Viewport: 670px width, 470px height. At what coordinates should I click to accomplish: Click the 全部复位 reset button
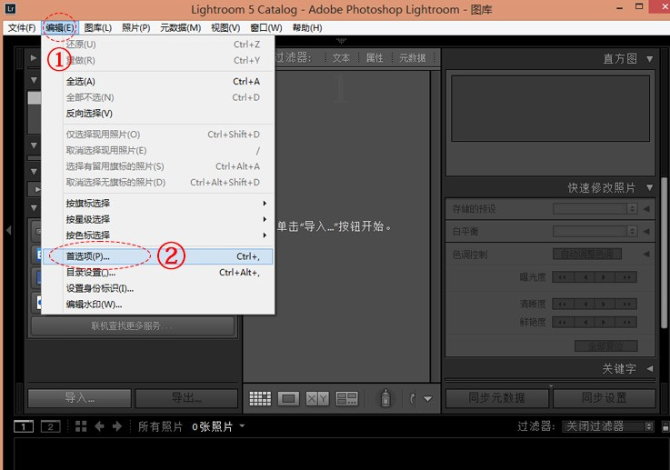pos(605,346)
